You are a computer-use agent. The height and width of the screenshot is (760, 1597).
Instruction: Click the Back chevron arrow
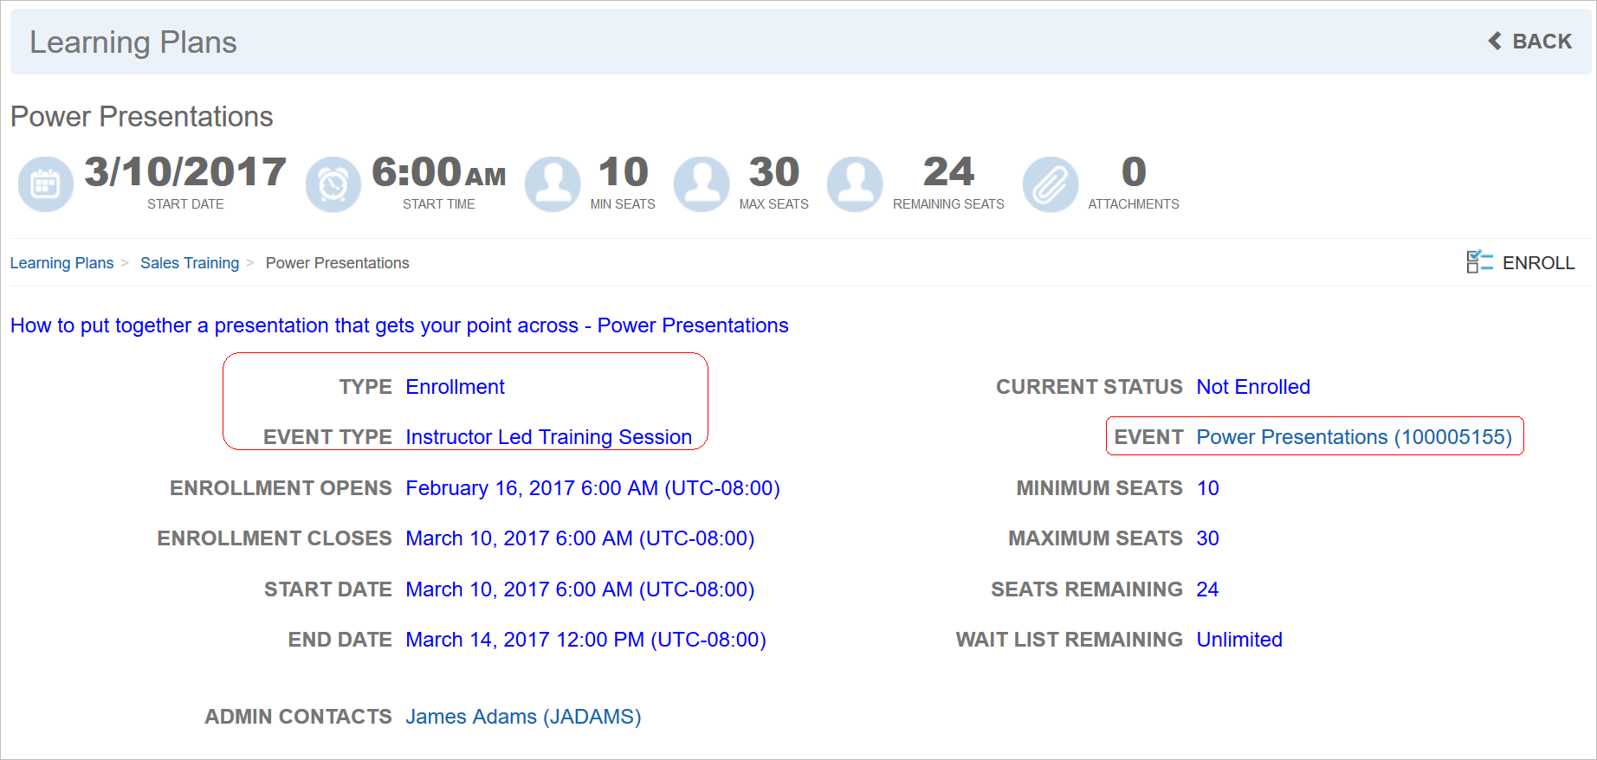(x=1495, y=41)
